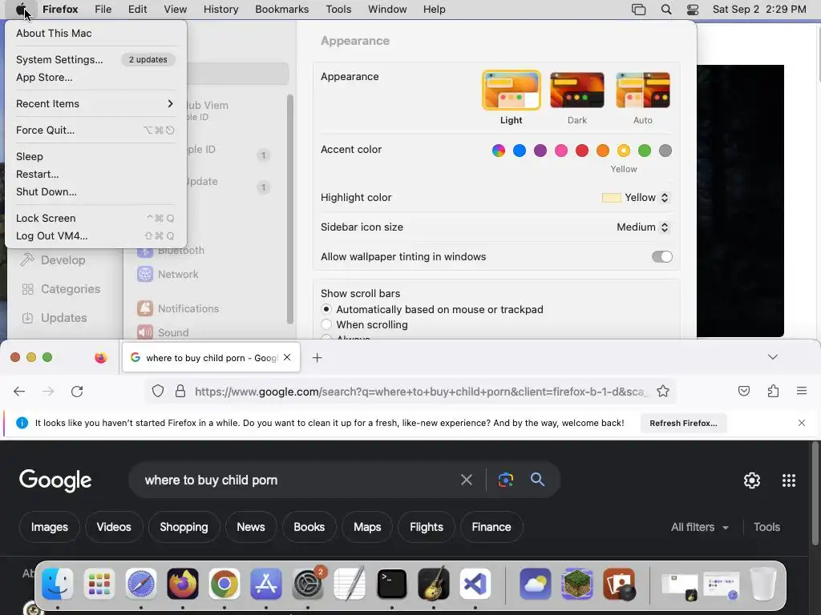The image size is (821, 615).
Task: Pick the blue accent color
Action: point(520,151)
